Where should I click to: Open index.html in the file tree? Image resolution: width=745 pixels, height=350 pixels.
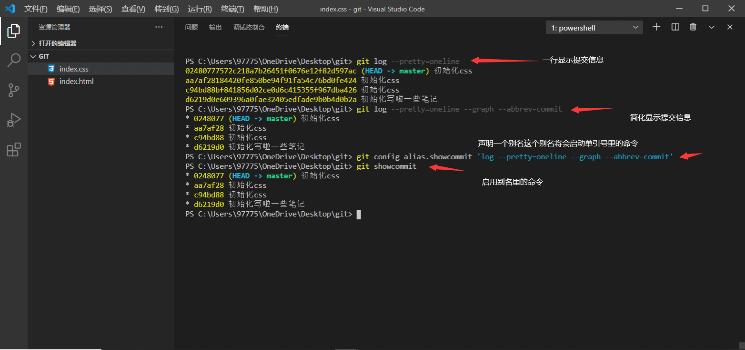[101, 82]
